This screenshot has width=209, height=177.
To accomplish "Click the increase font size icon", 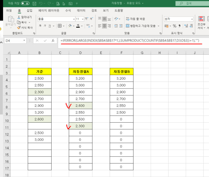I will 87,19.
